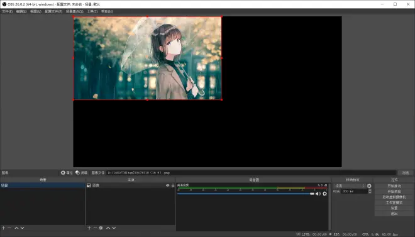Open the Edit (编辑) menu

pyautogui.click(x=21, y=11)
